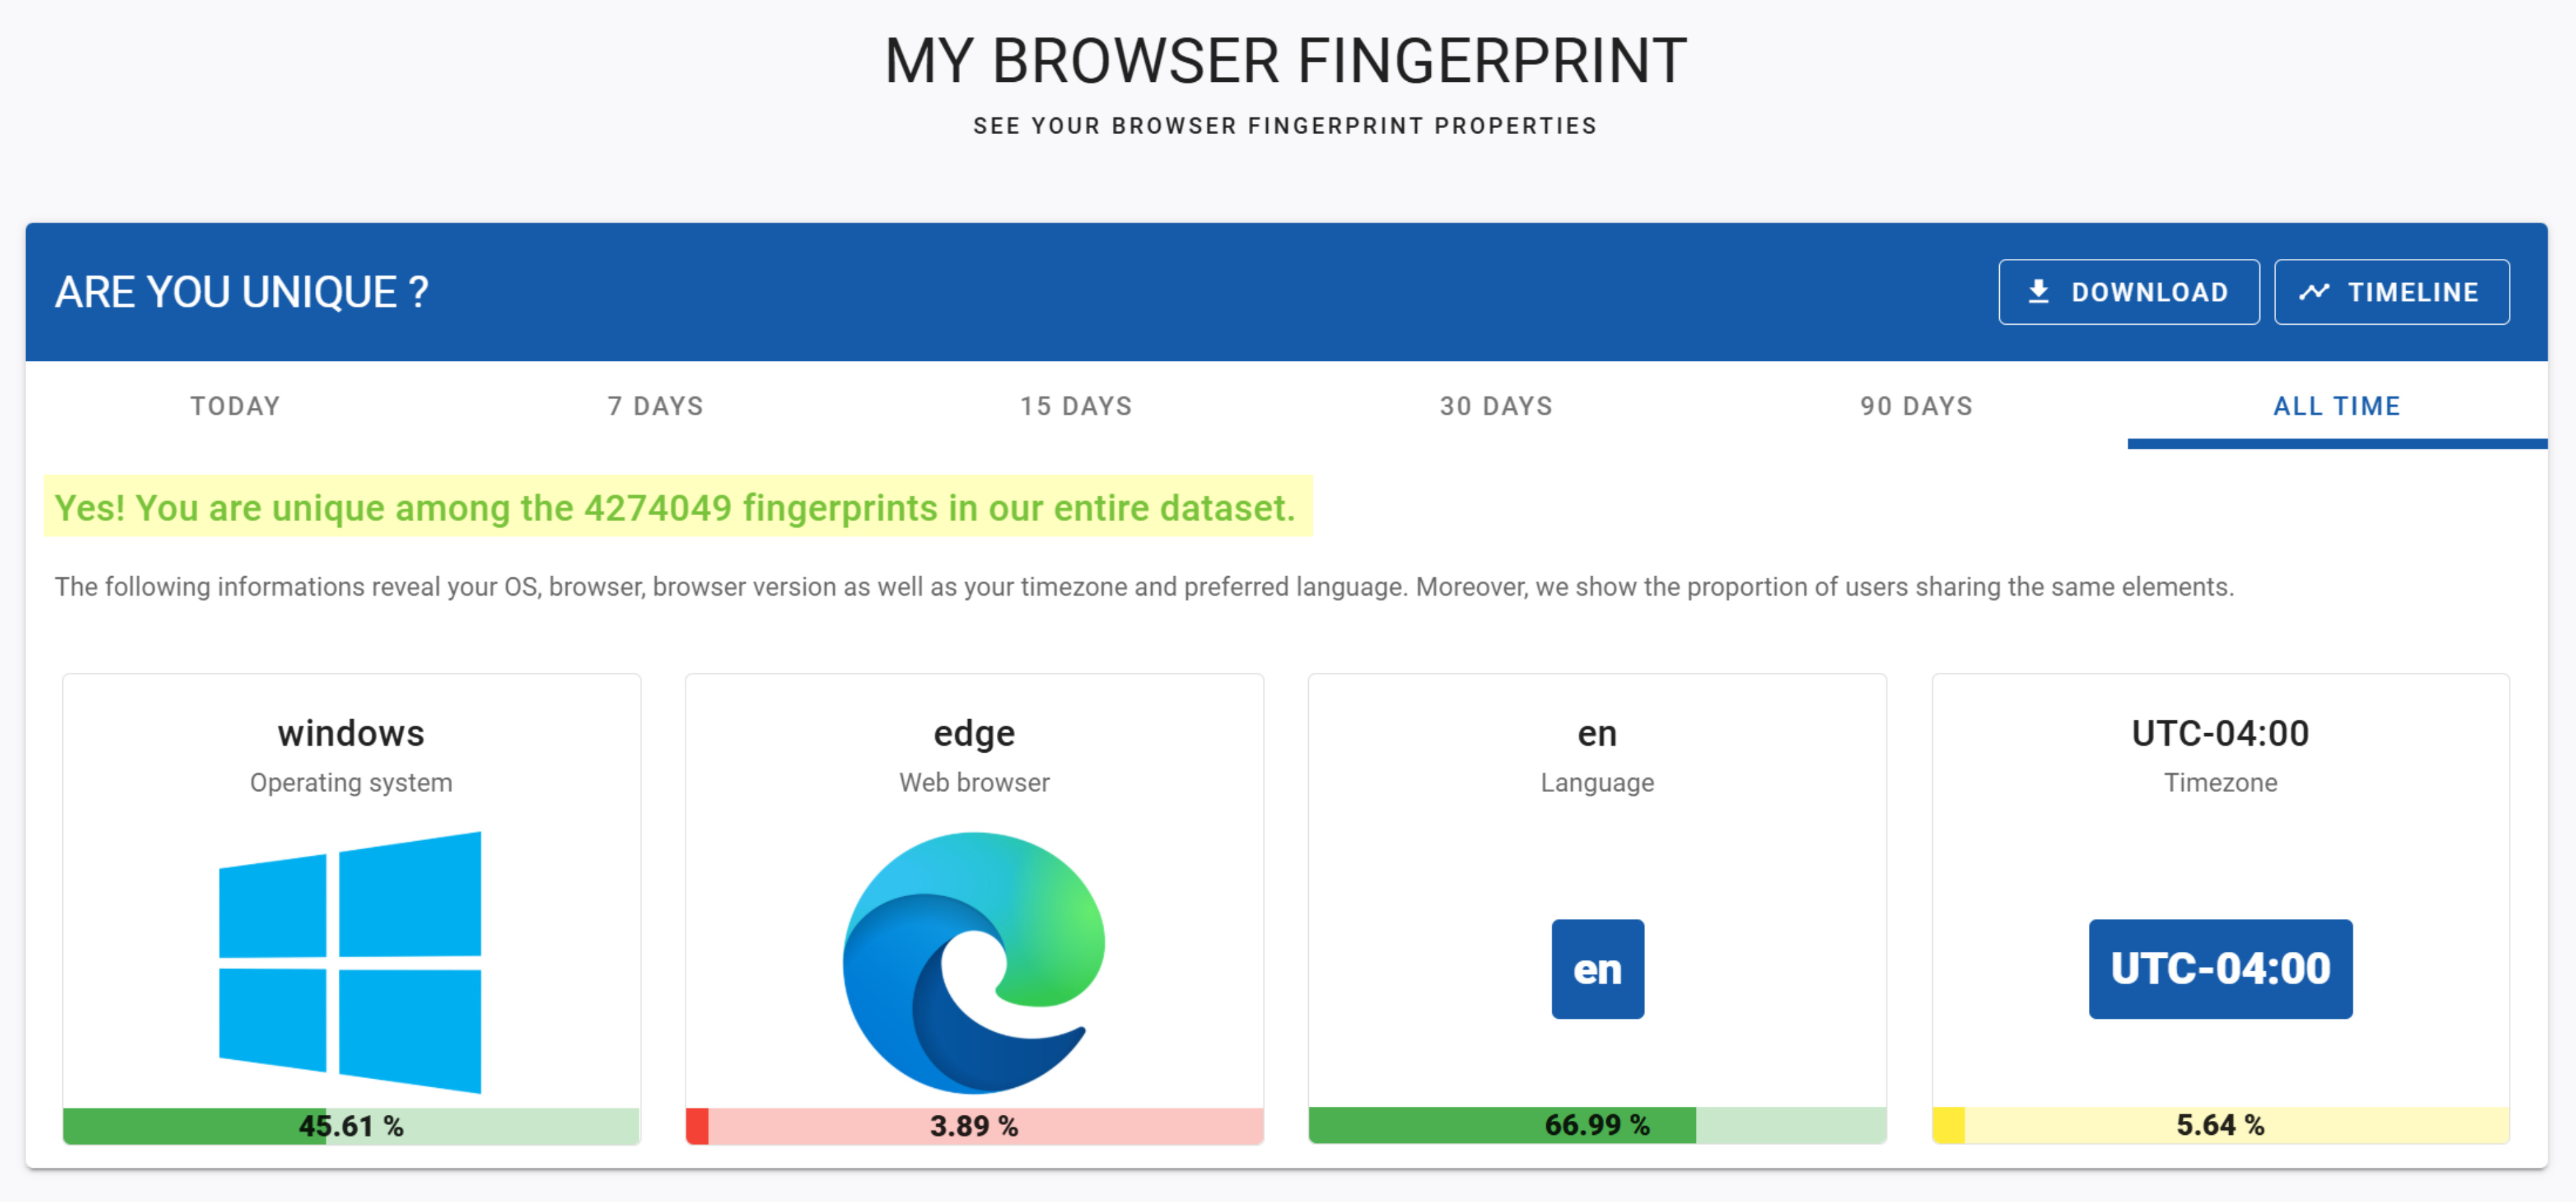Click the download arrow icon
This screenshot has height=1202, width=2576.
click(2038, 292)
